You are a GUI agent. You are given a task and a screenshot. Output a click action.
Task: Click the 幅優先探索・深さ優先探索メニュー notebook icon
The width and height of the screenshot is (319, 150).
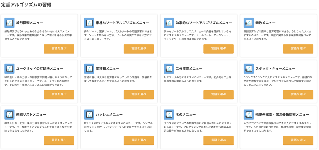249,115
